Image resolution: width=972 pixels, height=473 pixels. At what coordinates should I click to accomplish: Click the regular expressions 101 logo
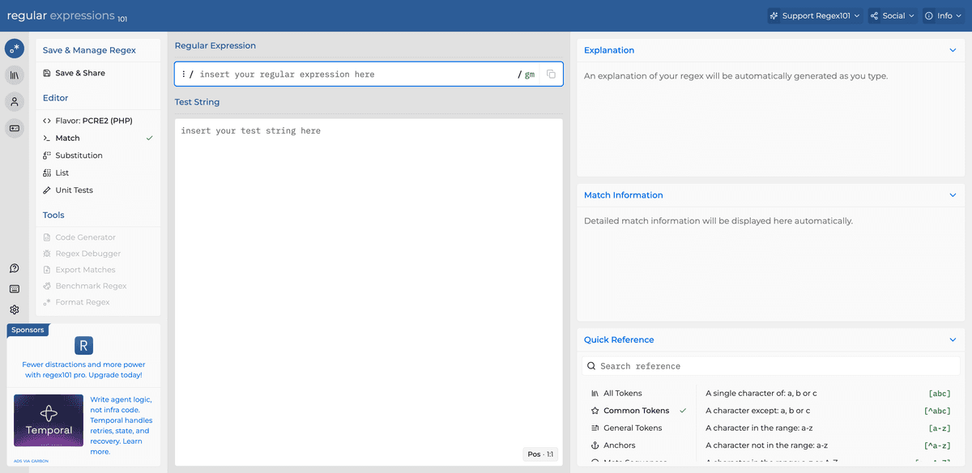pyautogui.click(x=66, y=15)
